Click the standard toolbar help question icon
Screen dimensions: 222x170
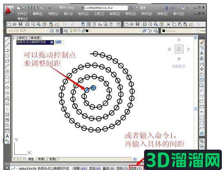[118, 24]
